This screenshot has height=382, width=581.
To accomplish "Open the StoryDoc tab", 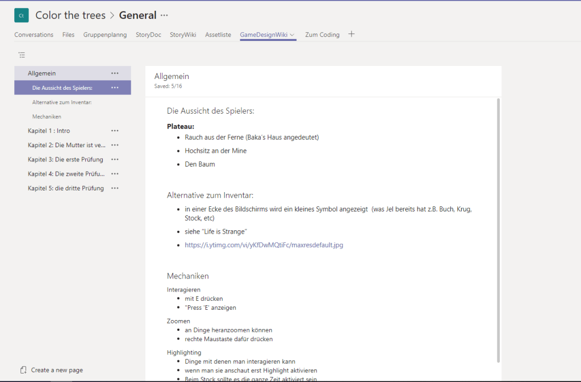I will click(x=148, y=35).
